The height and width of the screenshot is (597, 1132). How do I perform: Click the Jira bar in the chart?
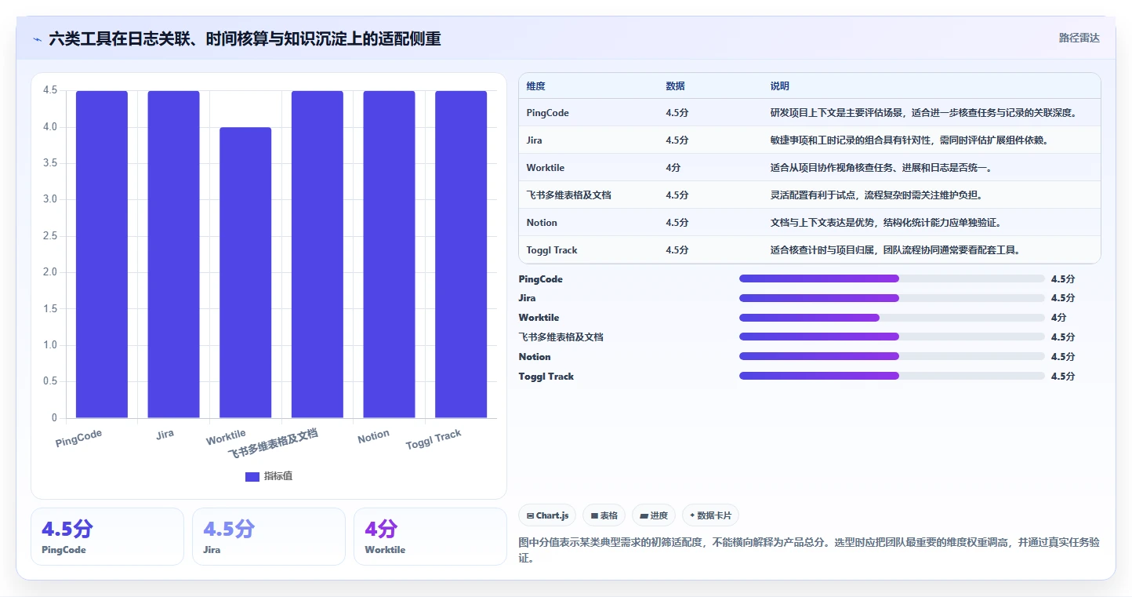click(173, 254)
